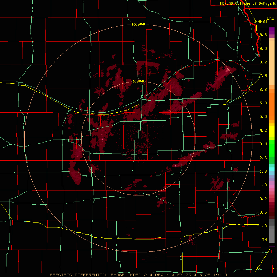The image size is (277, 277).
Task: Click the 1.0 value on the color scale
Action: pos(263,185)
